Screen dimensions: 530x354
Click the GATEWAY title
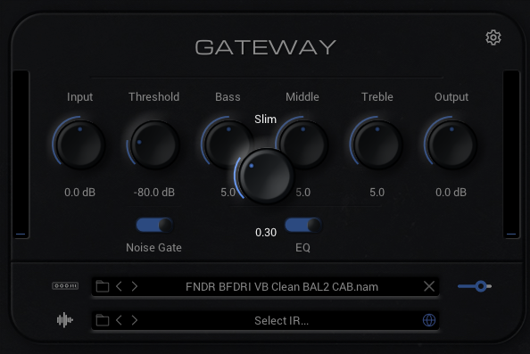pyautogui.click(x=265, y=47)
